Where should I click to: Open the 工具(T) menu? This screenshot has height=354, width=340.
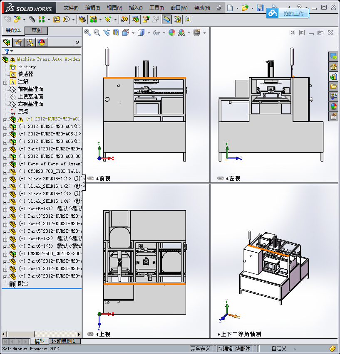coord(156,8)
